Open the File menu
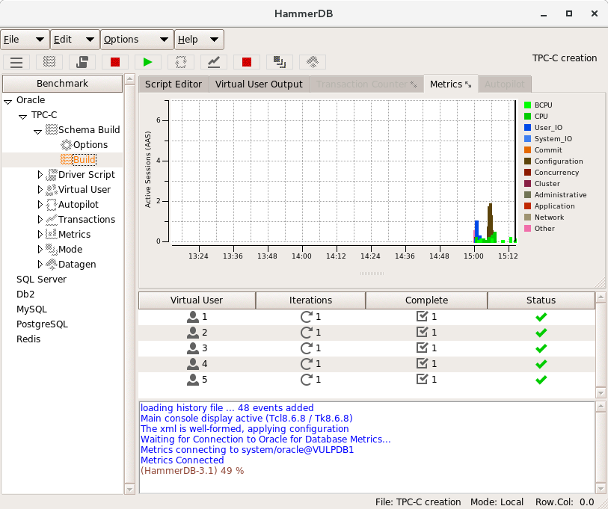Viewport: 608px width, 509px height. click(x=25, y=40)
